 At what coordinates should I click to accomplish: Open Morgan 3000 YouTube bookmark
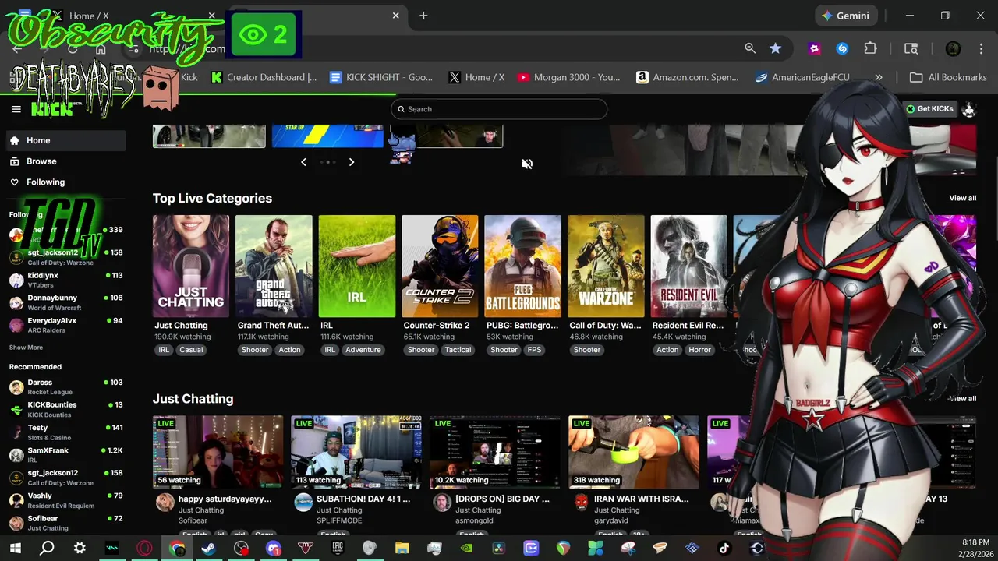click(568, 77)
